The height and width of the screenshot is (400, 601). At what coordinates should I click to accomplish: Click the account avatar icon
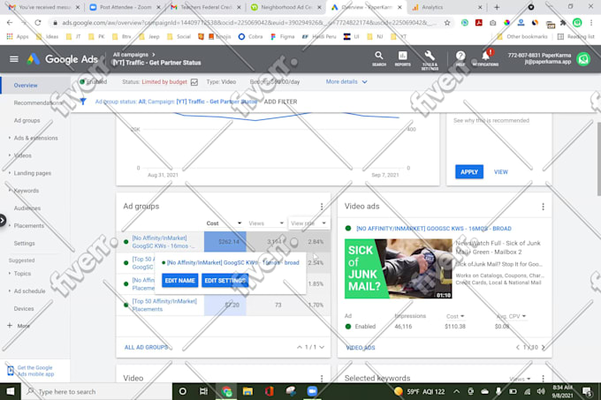coord(583,59)
